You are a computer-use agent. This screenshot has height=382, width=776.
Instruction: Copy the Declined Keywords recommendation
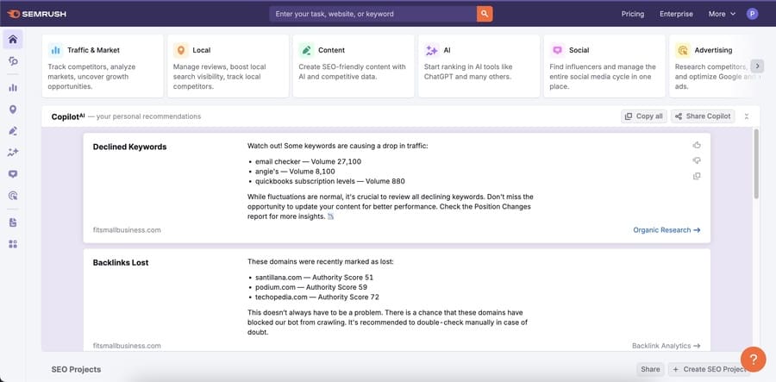tap(697, 176)
